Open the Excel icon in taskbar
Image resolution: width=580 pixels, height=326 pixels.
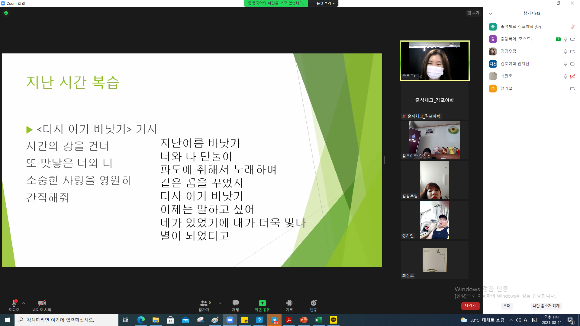click(x=319, y=320)
